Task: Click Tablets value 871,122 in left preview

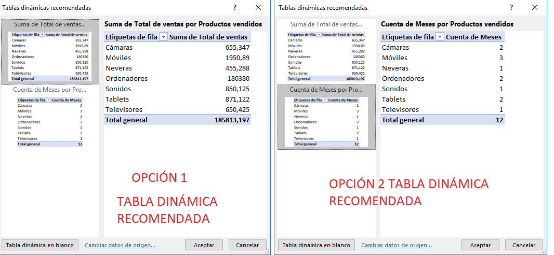Action: 238,100
